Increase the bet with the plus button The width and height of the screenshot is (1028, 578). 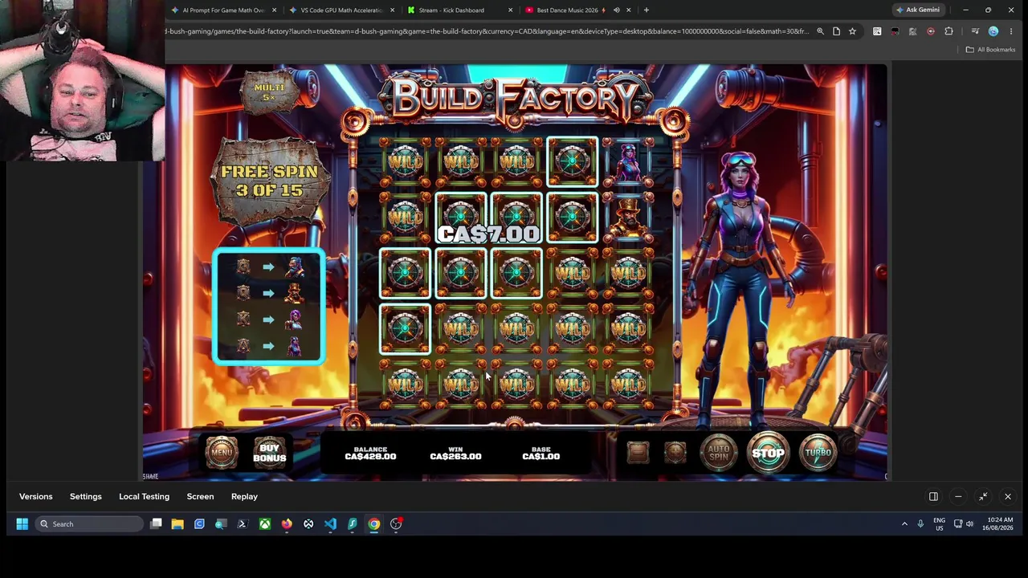coord(675,453)
